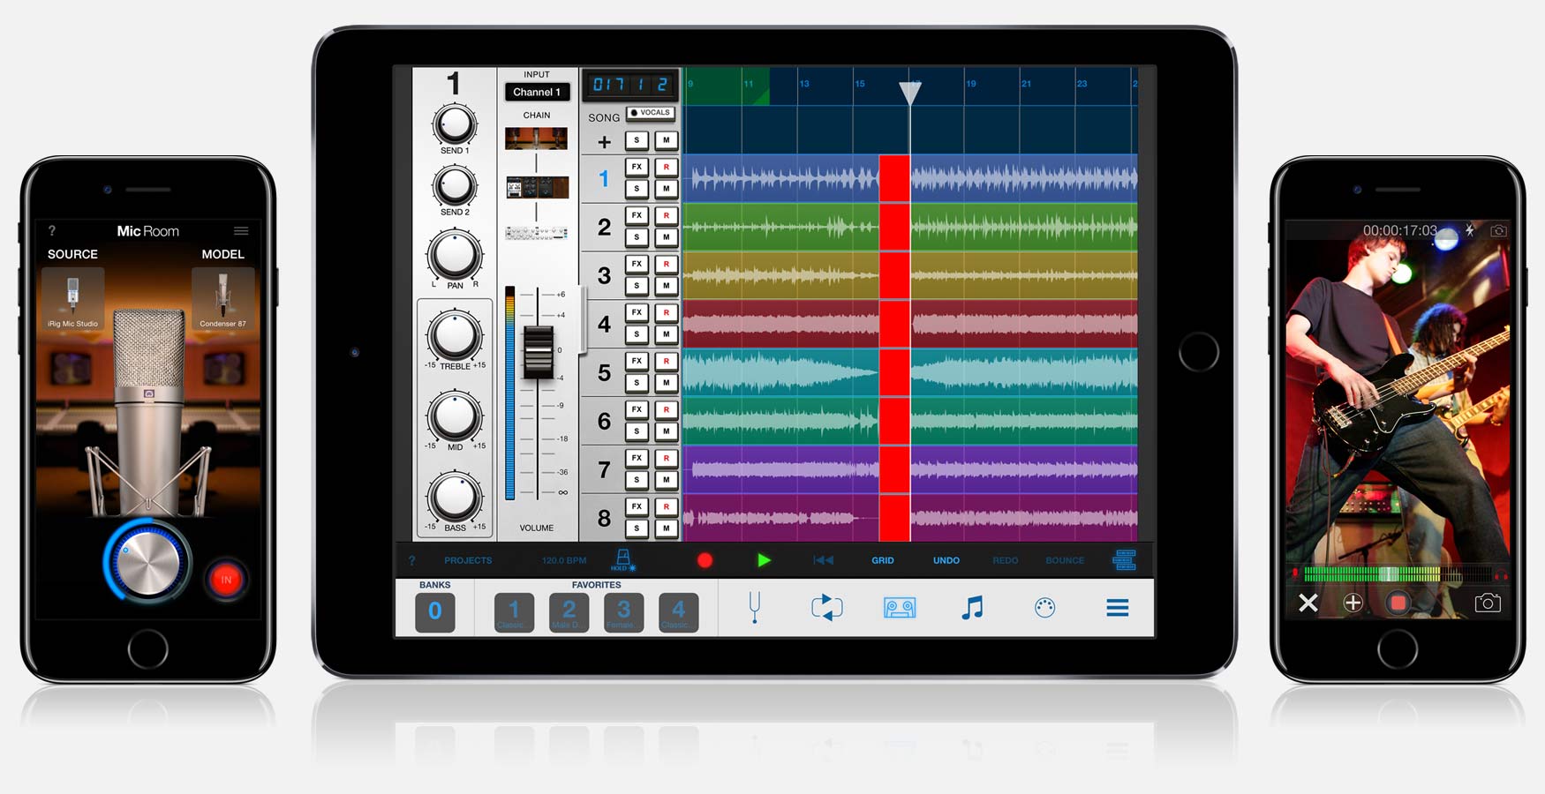Choose MODEL Condenser 87 microphone
Image resolution: width=1545 pixels, height=794 pixels.
pos(222,298)
